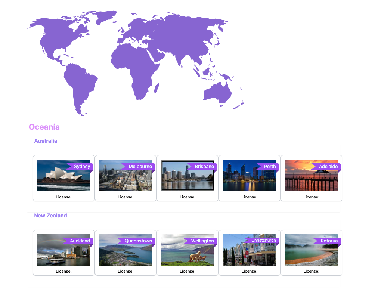The image size is (372, 297).
Task: Click New Zealand on the world map
Action: (238, 106)
